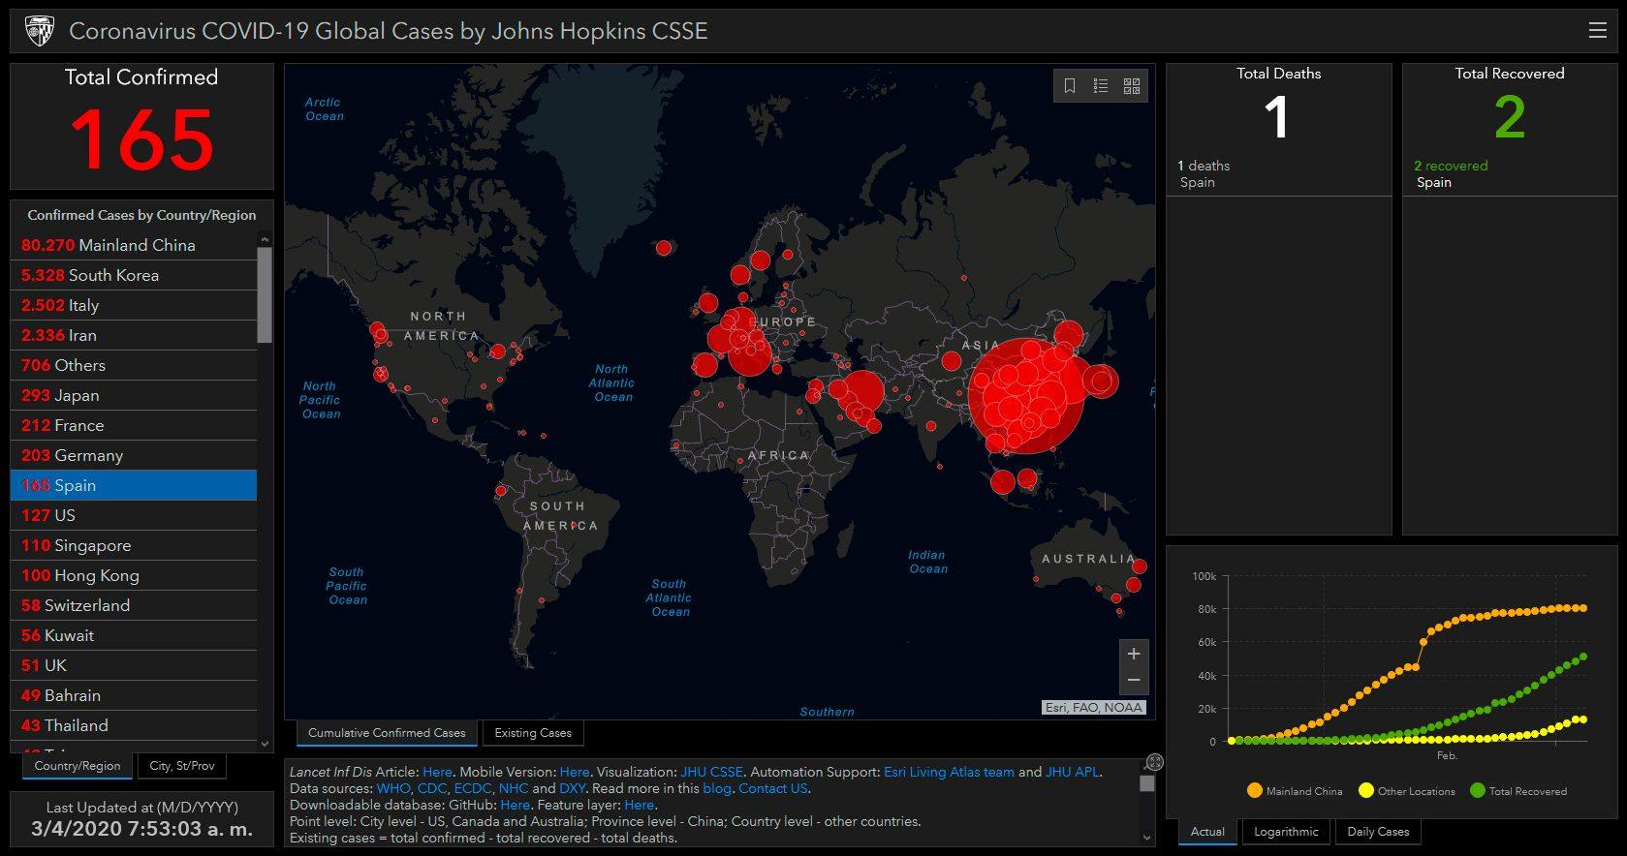The height and width of the screenshot is (856, 1627).
Task: Show the Actual chart tab
Action: pos(1207,832)
